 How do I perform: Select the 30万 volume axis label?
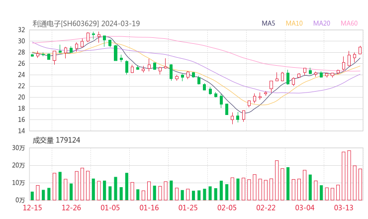click(x=19, y=148)
